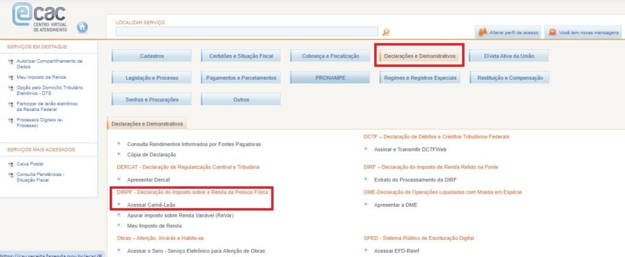Screen dimensions: 625x257
Task: Open Autorizar Compartilhamento de Dados link
Action: [49, 64]
